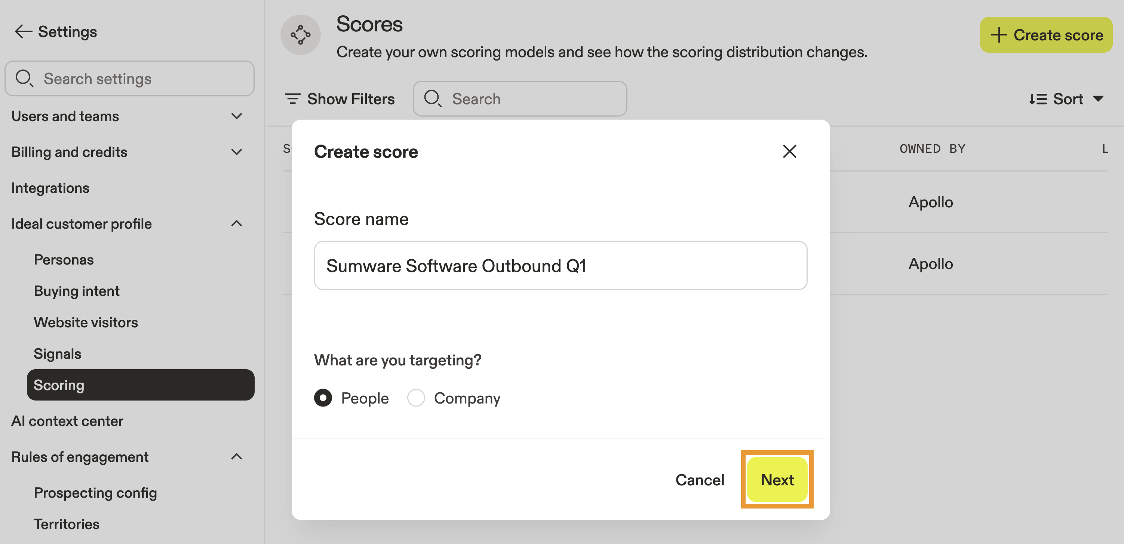Click the plus icon on Create score
This screenshot has width=1124, height=544.
pyautogui.click(x=998, y=35)
